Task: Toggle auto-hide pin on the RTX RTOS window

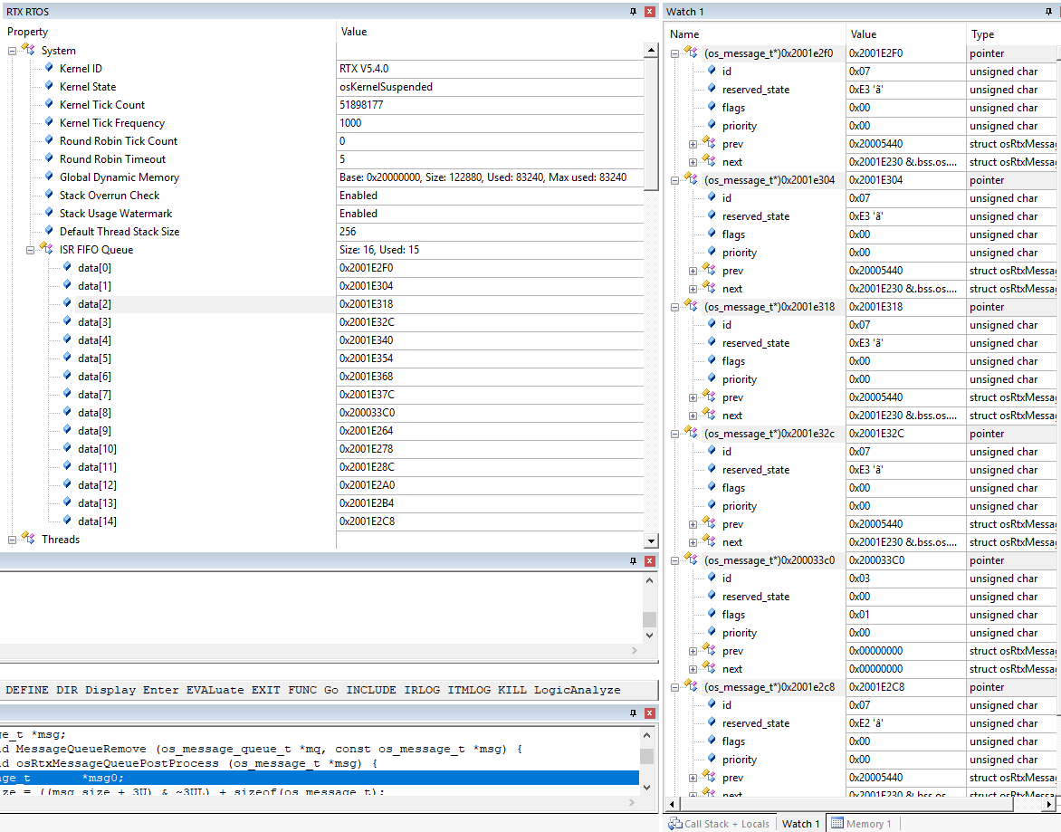Action: [634, 11]
